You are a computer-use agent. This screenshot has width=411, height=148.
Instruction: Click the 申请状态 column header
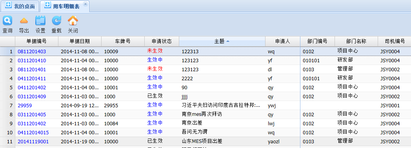pyautogui.click(x=162, y=42)
